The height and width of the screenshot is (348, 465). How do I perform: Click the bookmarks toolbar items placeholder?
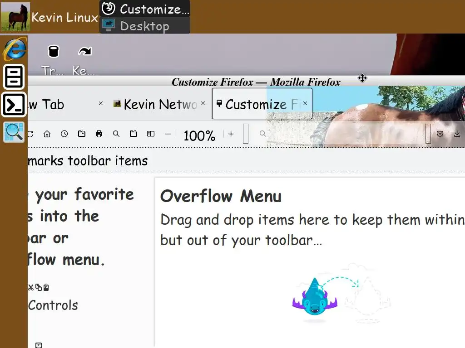click(88, 161)
